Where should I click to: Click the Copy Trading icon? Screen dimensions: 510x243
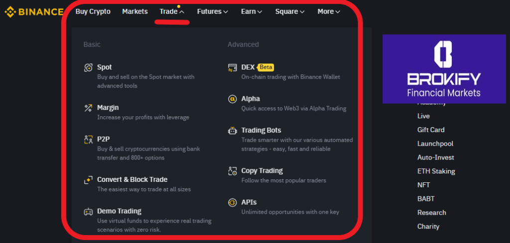[x=232, y=171]
